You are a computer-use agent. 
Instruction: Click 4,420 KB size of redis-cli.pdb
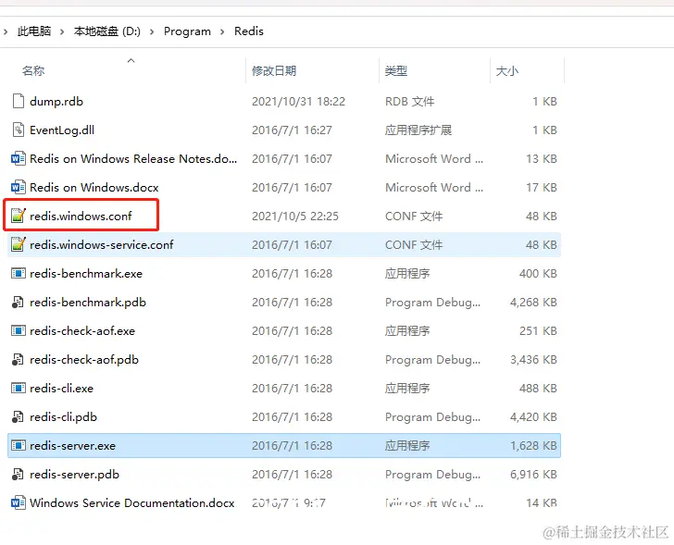[533, 417]
